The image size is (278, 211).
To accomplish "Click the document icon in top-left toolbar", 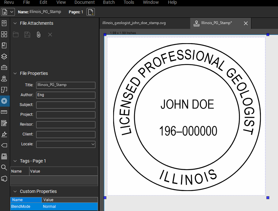I will [x=5, y=12].
